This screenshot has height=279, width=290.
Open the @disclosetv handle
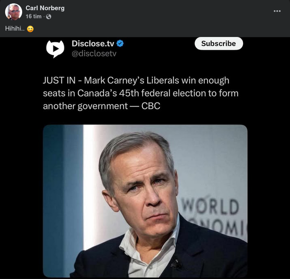tap(94, 54)
